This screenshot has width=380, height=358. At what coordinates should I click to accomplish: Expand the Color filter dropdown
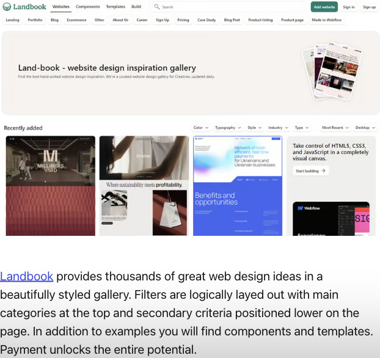point(200,128)
